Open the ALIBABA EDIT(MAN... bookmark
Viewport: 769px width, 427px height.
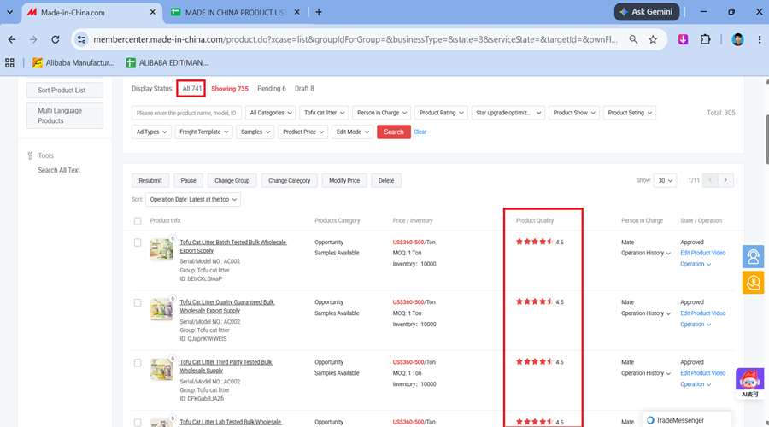coord(167,62)
